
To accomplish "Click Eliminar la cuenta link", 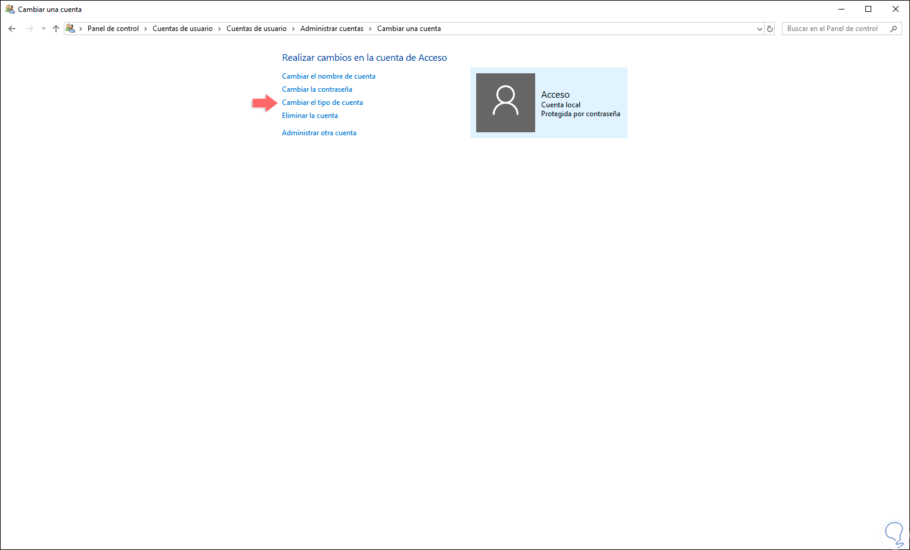I will pyautogui.click(x=310, y=116).
